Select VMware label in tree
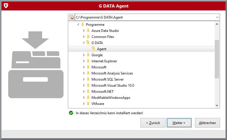Image resolution: width=227 pixels, height=140 pixels. [98, 104]
